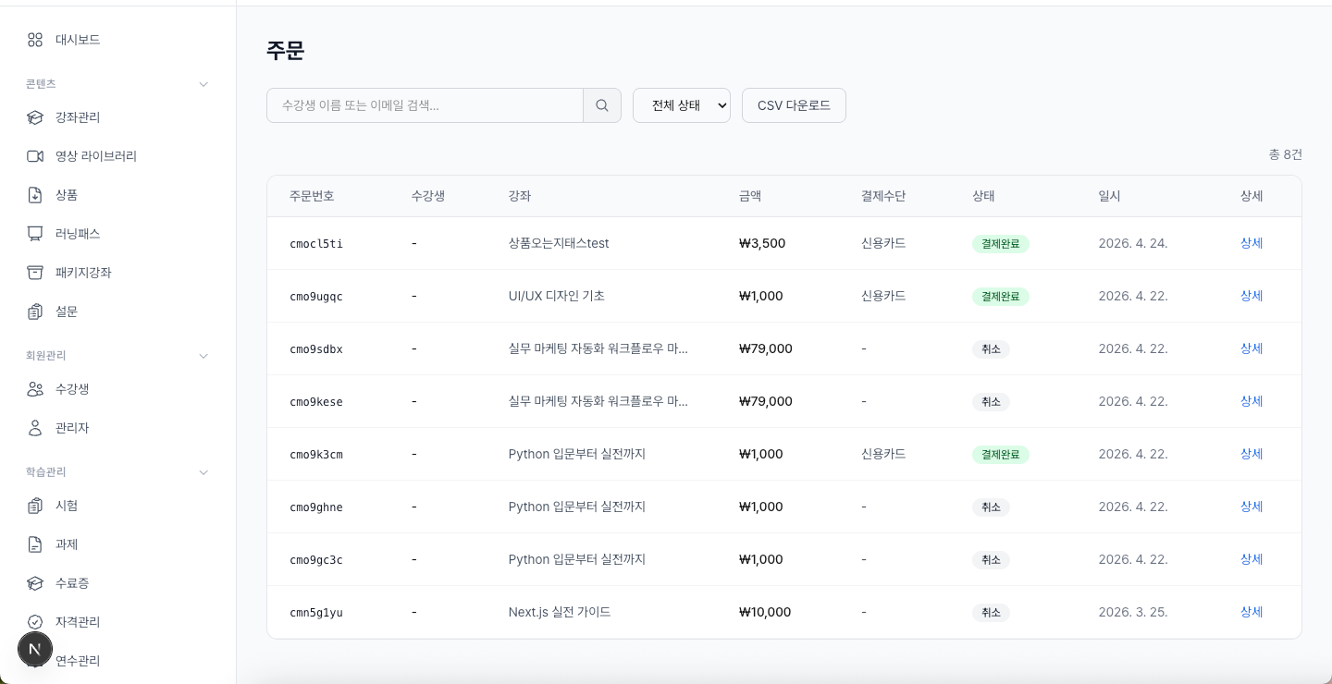Click the 설문 clipboard icon

(x=35, y=311)
